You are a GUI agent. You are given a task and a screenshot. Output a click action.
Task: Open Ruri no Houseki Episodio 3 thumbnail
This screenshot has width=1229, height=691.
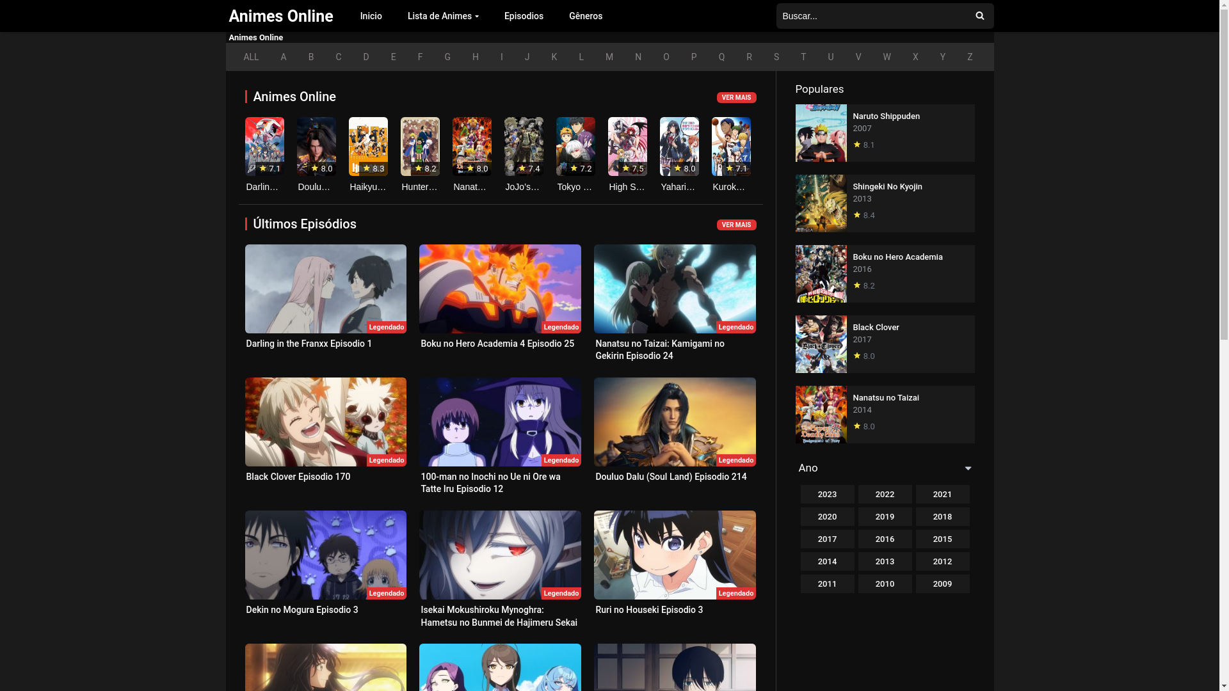coord(675,555)
